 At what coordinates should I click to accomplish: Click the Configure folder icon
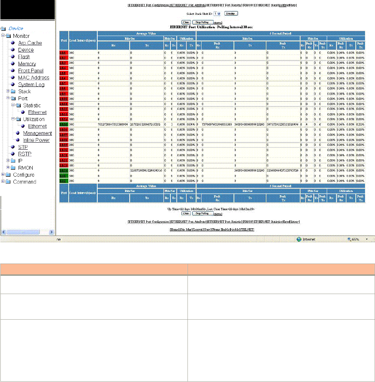[8, 175]
